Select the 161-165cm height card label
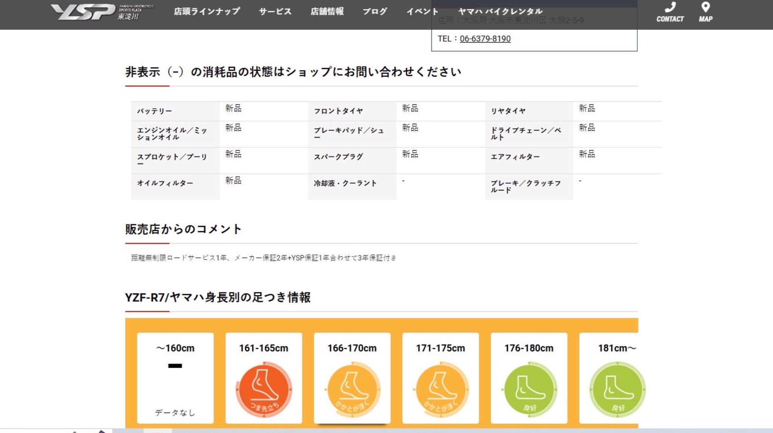Image resolution: width=773 pixels, height=433 pixels. (264, 348)
